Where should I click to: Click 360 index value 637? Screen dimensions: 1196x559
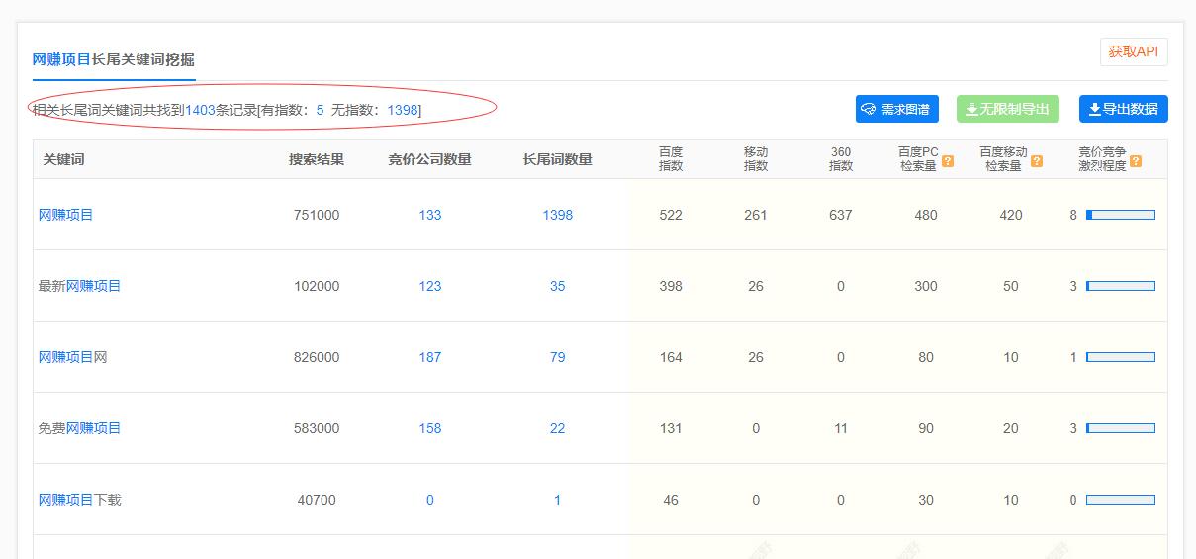tap(841, 215)
